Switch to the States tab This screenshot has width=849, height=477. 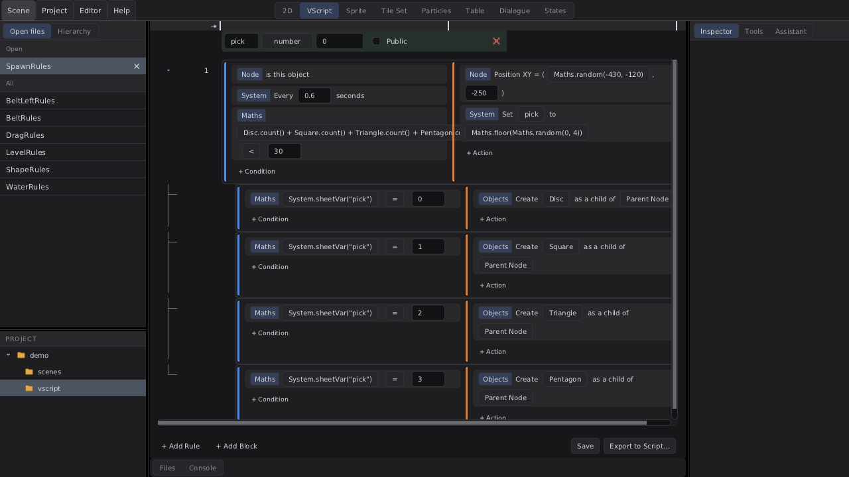pyautogui.click(x=555, y=11)
